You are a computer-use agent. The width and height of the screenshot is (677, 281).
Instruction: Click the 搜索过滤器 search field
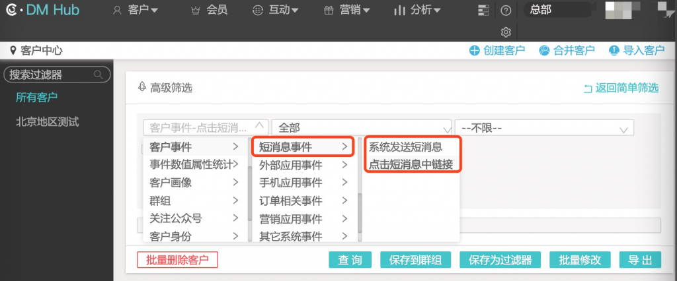tap(50, 74)
